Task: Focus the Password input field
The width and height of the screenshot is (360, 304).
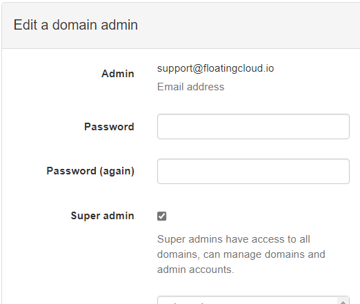Action: point(253,126)
